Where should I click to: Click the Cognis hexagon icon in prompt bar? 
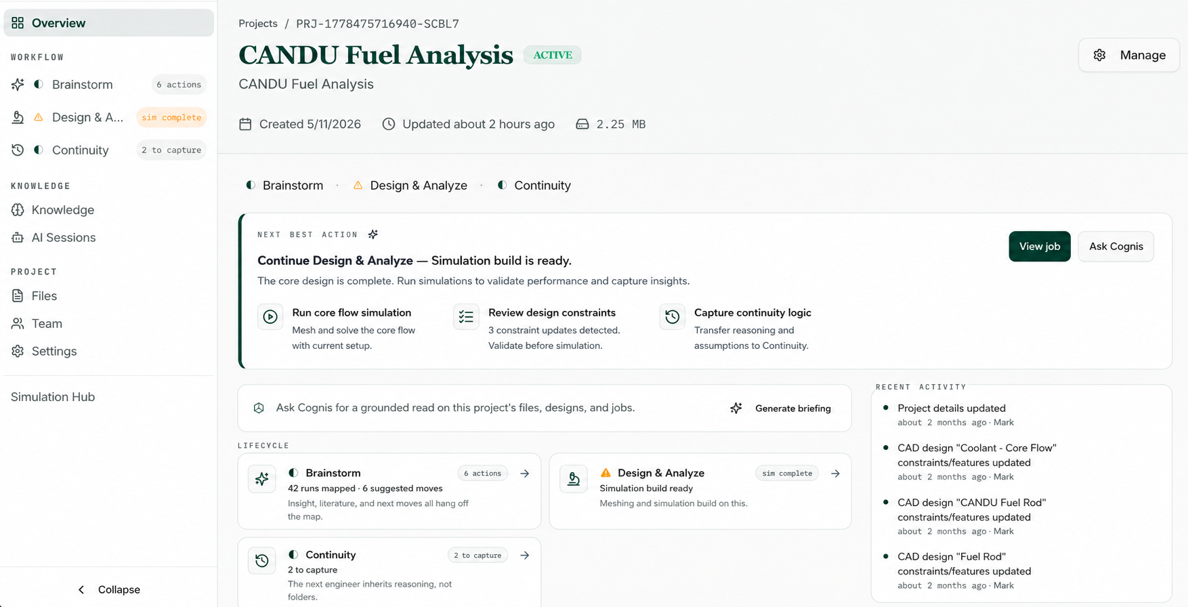[259, 408]
